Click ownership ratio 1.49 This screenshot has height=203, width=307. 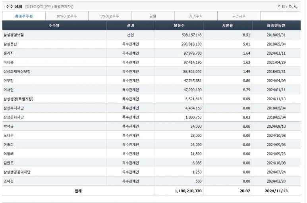[x=247, y=71]
